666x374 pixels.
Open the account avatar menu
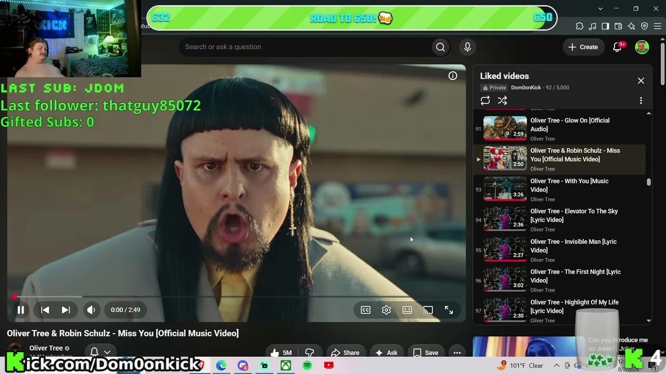[x=642, y=47]
